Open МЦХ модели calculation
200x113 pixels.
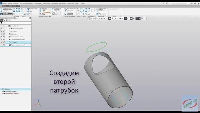(x=101, y=14)
